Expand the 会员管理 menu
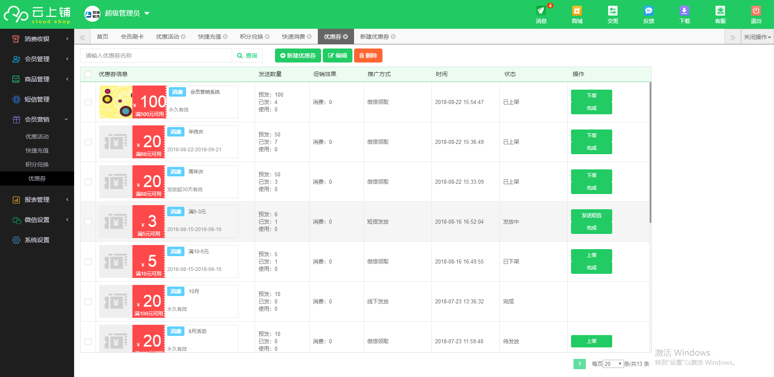This screenshot has height=377, width=774. 67,59
